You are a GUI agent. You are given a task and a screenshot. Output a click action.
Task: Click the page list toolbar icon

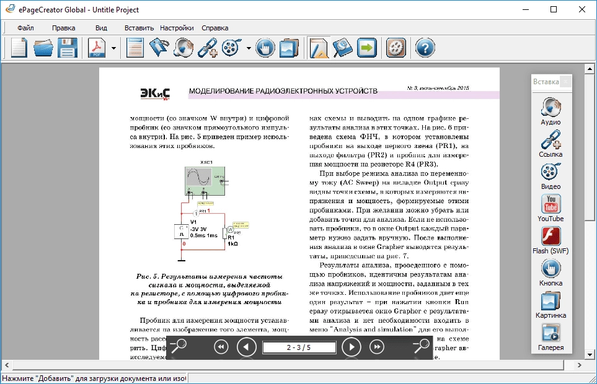135,48
